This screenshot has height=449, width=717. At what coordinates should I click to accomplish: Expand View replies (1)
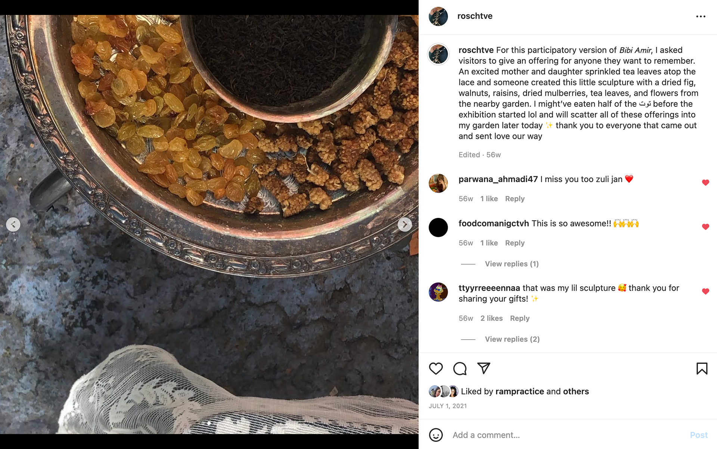coord(512,264)
